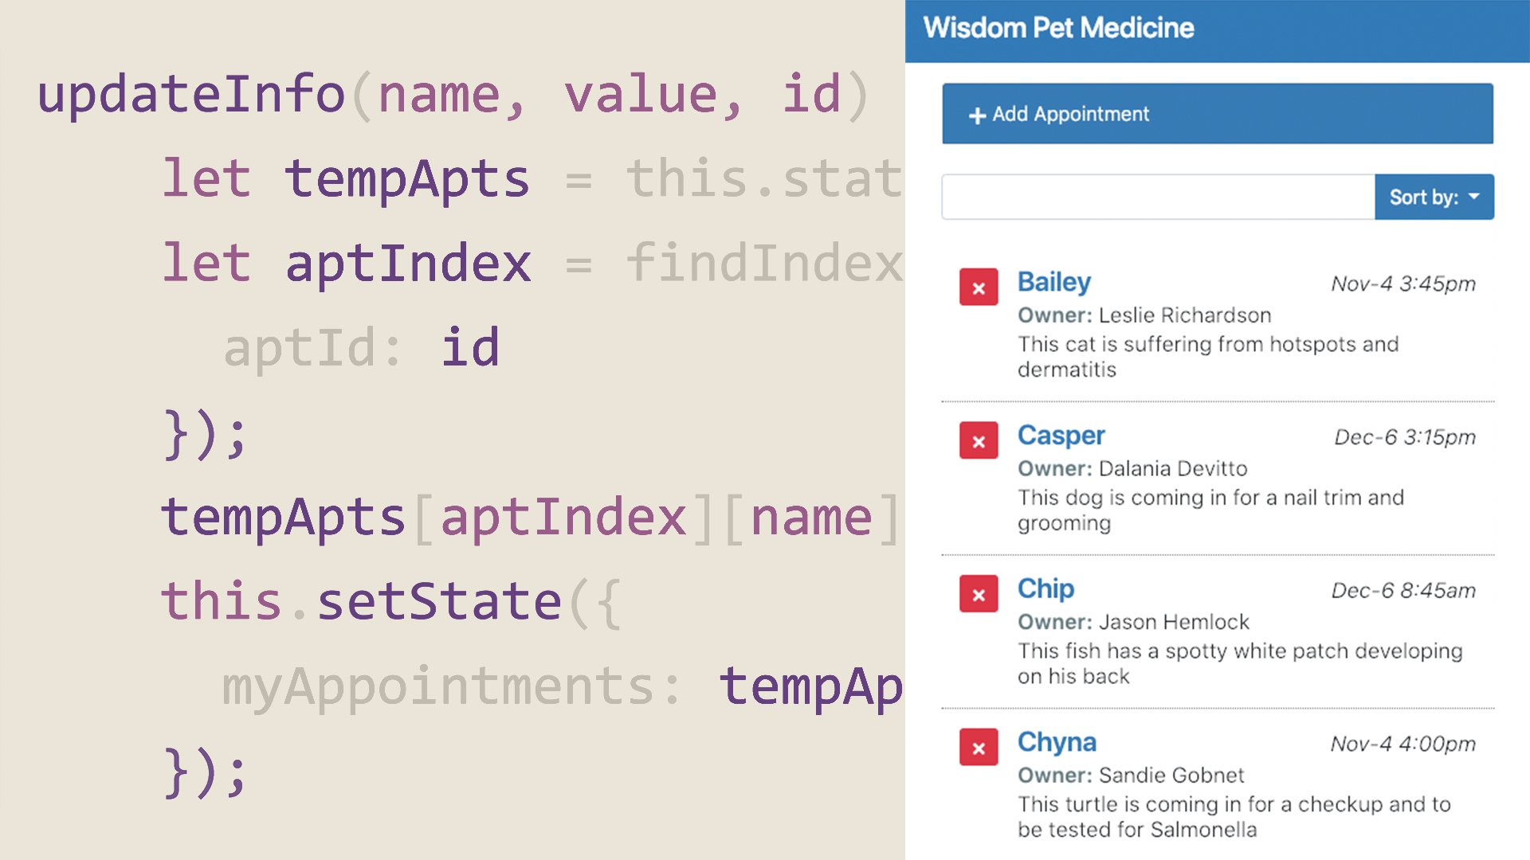Click owner Dalania Devitto text

1172,468
